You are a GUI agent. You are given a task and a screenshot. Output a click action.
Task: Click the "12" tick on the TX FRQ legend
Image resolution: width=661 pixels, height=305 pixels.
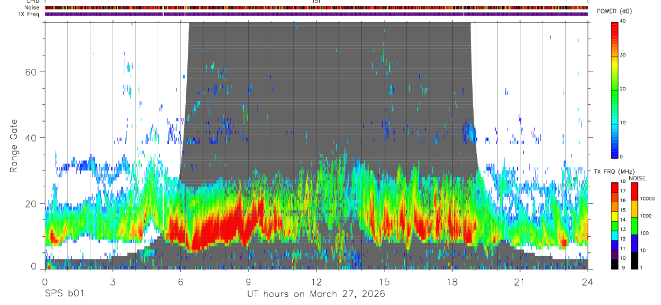pyautogui.click(x=623, y=239)
